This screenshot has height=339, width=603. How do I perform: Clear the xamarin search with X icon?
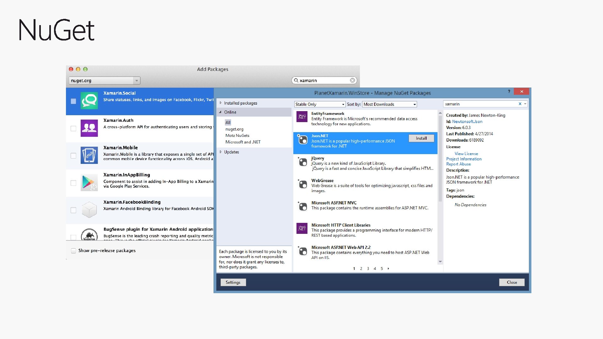click(x=520, y=104)
